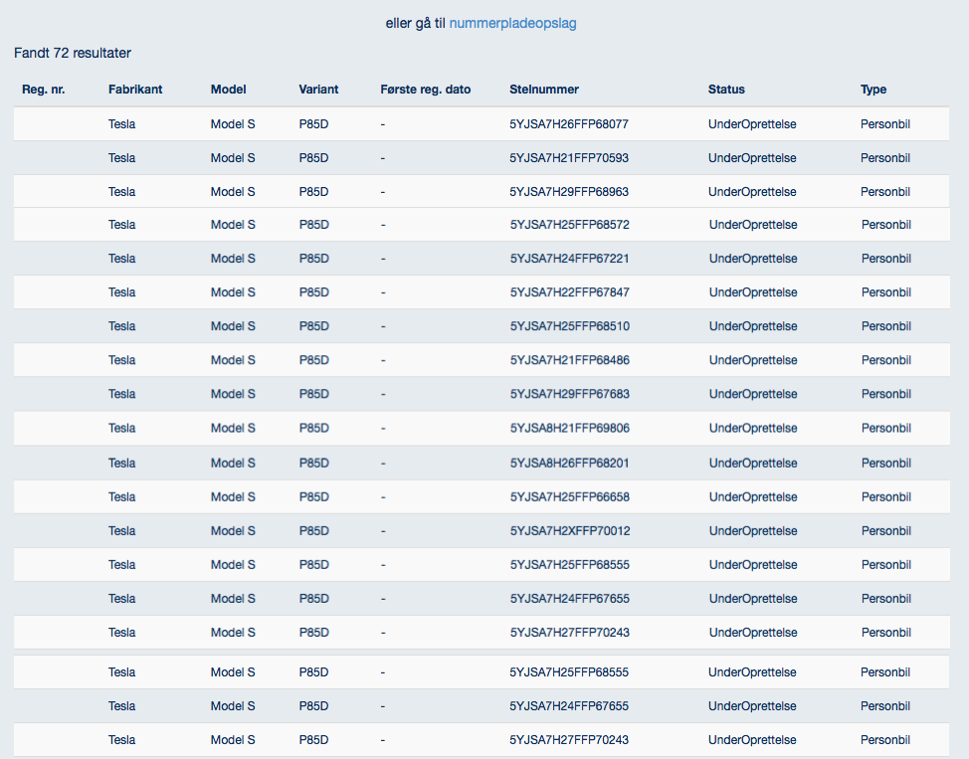Click Tesla in the 5YJSA8H26FFP68201 row
This screenshot has height=759, width=969.
click(x=121, y=464)
